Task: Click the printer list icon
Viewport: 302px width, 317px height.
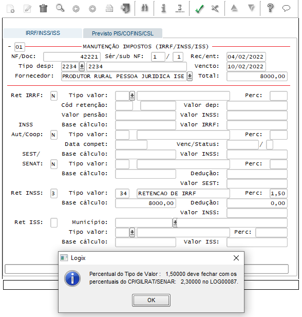Action: [109, 9]
